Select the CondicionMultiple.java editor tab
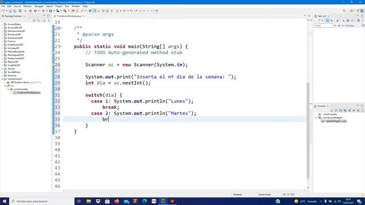 [x=69, y=16]
